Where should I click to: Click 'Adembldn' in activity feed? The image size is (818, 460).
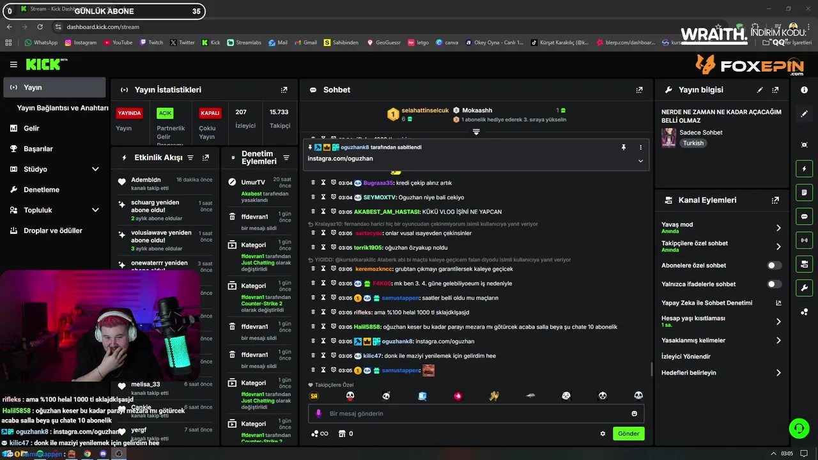coord(146,180)
